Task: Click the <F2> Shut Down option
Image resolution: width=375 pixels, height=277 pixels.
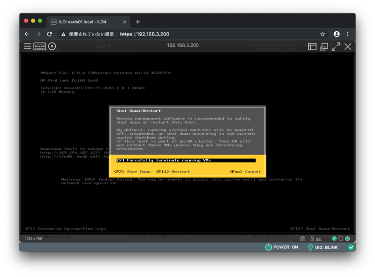Action: point(132,172)
